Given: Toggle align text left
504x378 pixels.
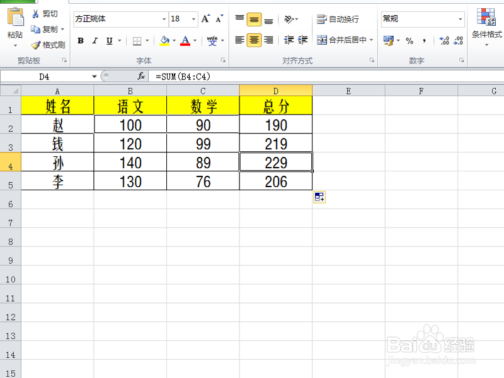Looking at the screenshot, I should coord(239,40).
